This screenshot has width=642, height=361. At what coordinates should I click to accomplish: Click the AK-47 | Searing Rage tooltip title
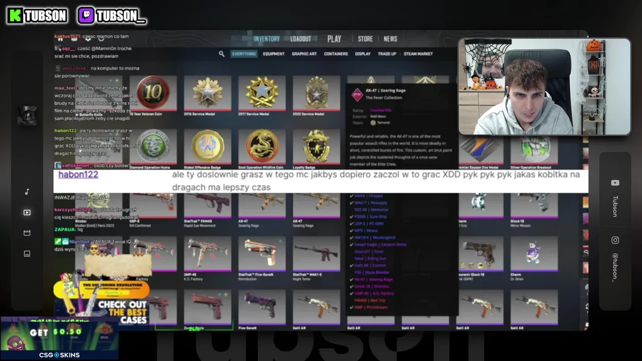[385, 91]
